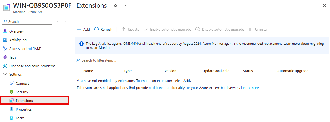The width and height of the screenshot is (330, 122).
Task: Click the Locks icon
Action: click(x=11, y=118)
